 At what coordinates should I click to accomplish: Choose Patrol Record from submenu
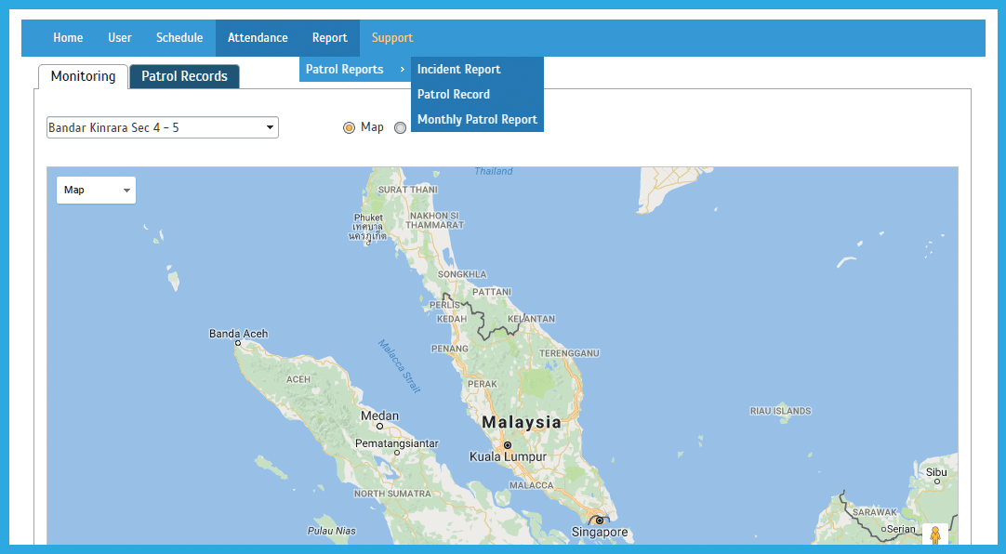click(x=477, y=94)
